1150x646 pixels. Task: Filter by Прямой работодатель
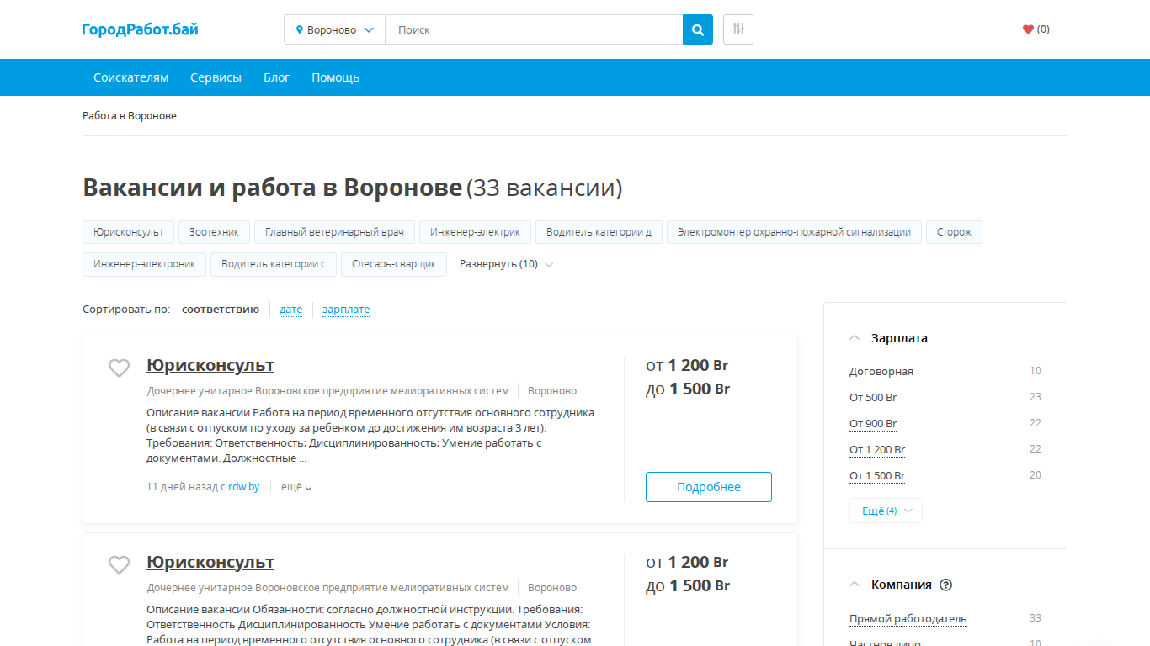pyautogui.click(x=908, y=619)
